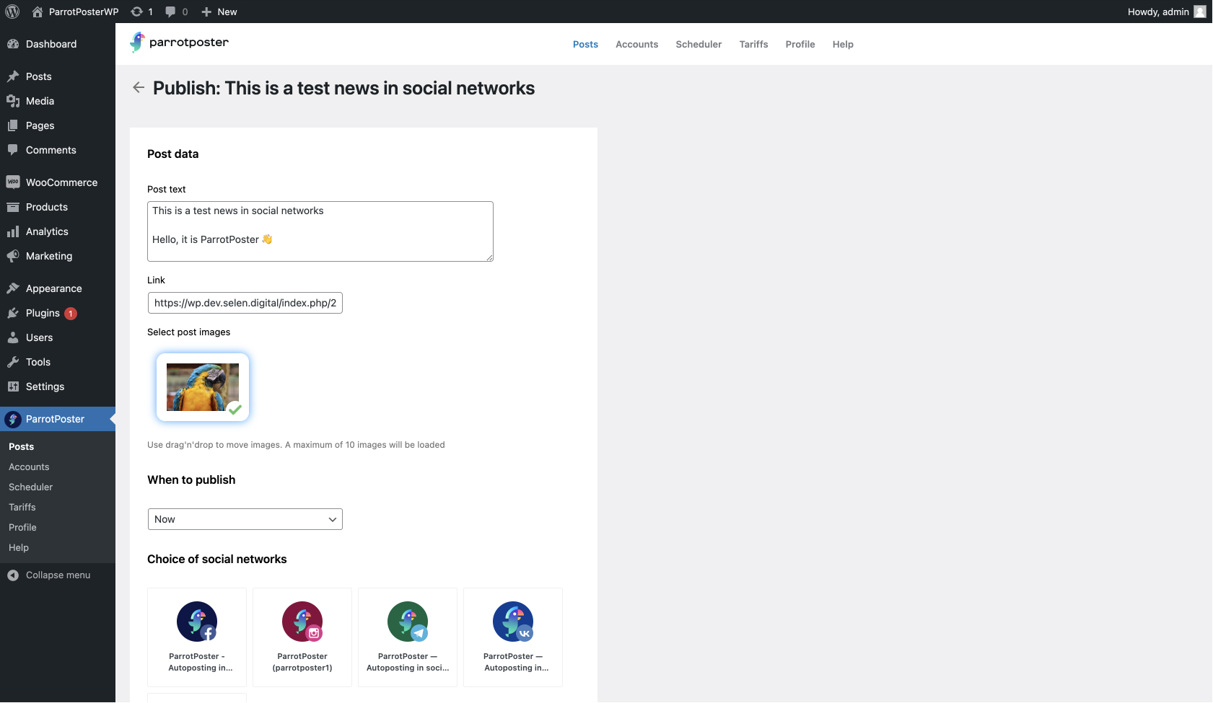Click the Settings sliders icon

point(13,386)
